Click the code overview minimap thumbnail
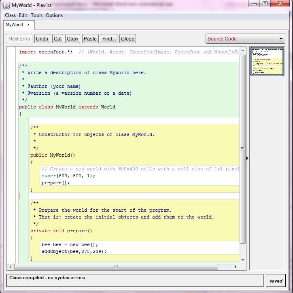293x293 pixels. [x=267, y=62]
